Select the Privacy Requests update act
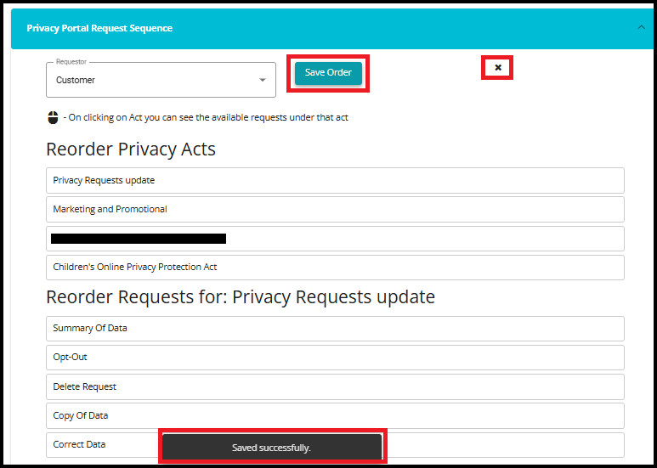The height and width of the screenshot is (468, 657). pyautogui.click(x=335, y=180)
